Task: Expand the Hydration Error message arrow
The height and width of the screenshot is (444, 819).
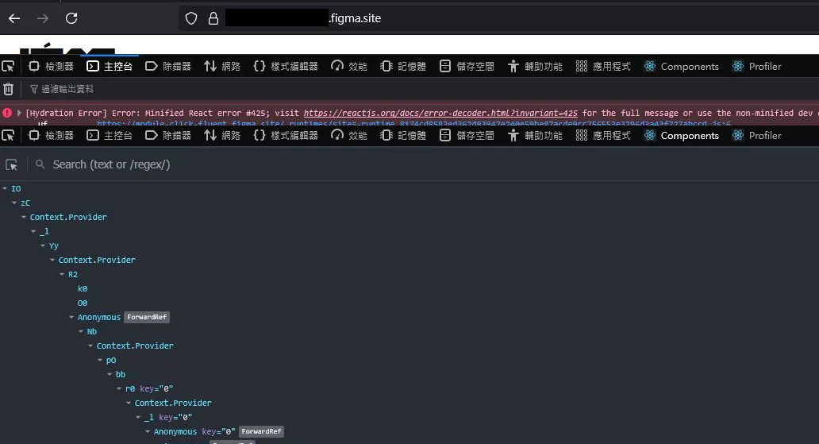Action: (19, 113)
